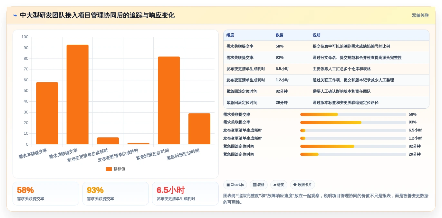Click the y-axis tick label 0
Screen dimensions: 442x218
click(27, 144)
